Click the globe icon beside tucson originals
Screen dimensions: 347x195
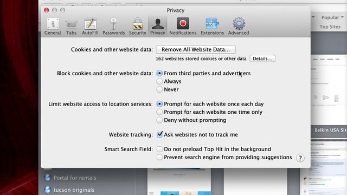pos(47,190)
